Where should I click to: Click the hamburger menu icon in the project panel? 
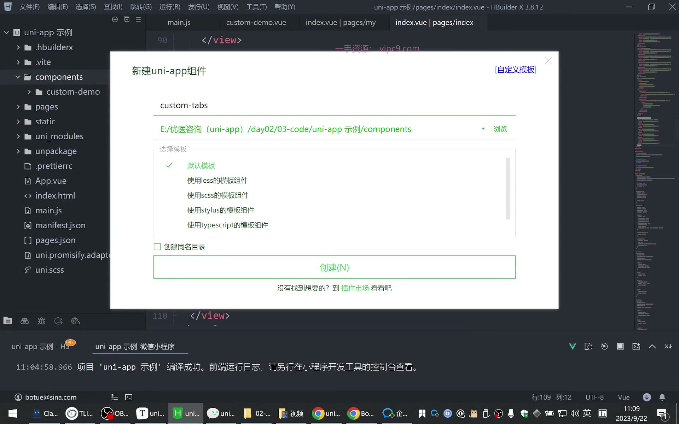click(138, 19)
